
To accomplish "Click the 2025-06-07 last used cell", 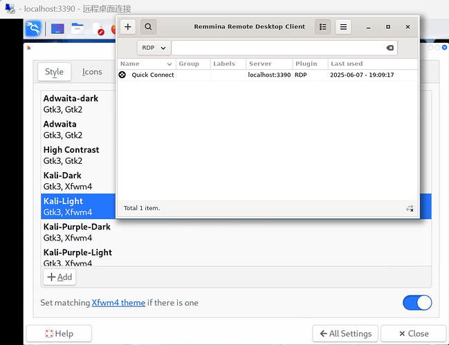I will [362, 75].
